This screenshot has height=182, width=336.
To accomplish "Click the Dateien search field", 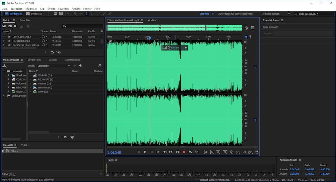I will [x=82, y=26].
